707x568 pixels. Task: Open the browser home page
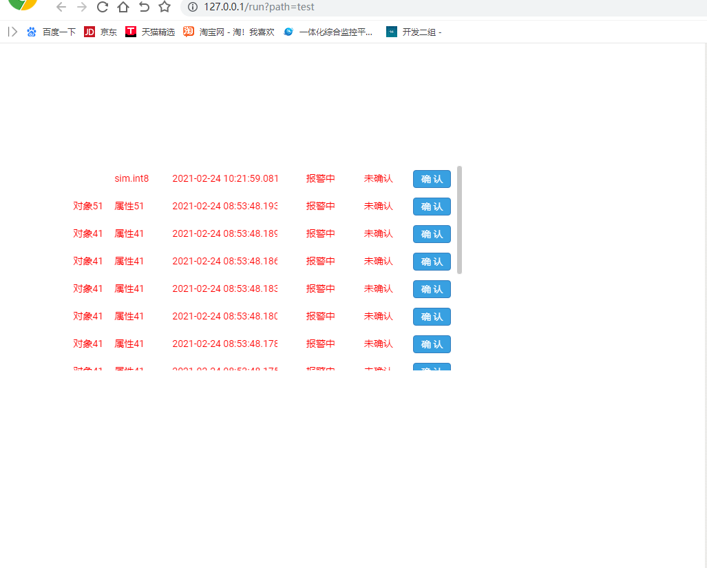tap(123, 7)
